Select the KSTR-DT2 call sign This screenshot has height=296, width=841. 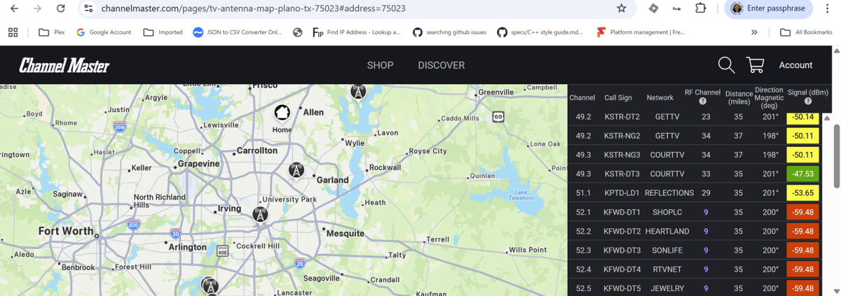point(623,117)
